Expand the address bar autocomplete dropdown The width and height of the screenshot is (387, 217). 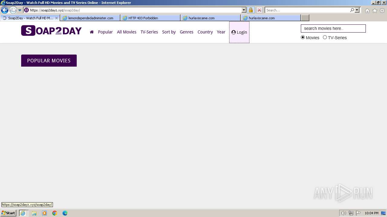click(244, 10)
